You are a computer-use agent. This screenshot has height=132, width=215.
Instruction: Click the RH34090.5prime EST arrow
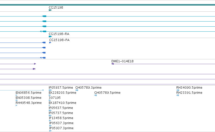point(178,90)
